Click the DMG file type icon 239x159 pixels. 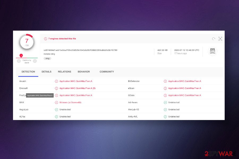(212, 51)
